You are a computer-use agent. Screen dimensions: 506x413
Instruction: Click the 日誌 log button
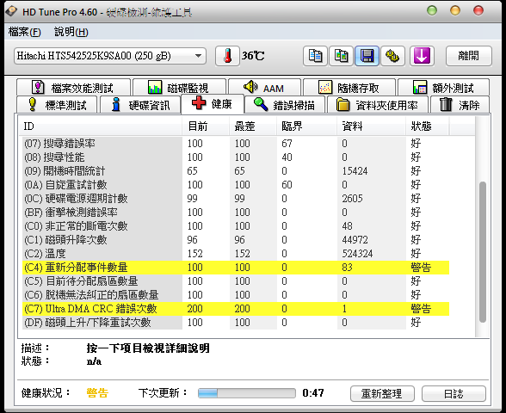454,394
